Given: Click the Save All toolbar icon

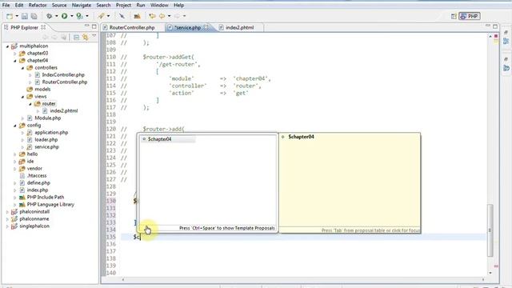Looking at the screenshot, I should pyautogui.click(x=34, y=16).
